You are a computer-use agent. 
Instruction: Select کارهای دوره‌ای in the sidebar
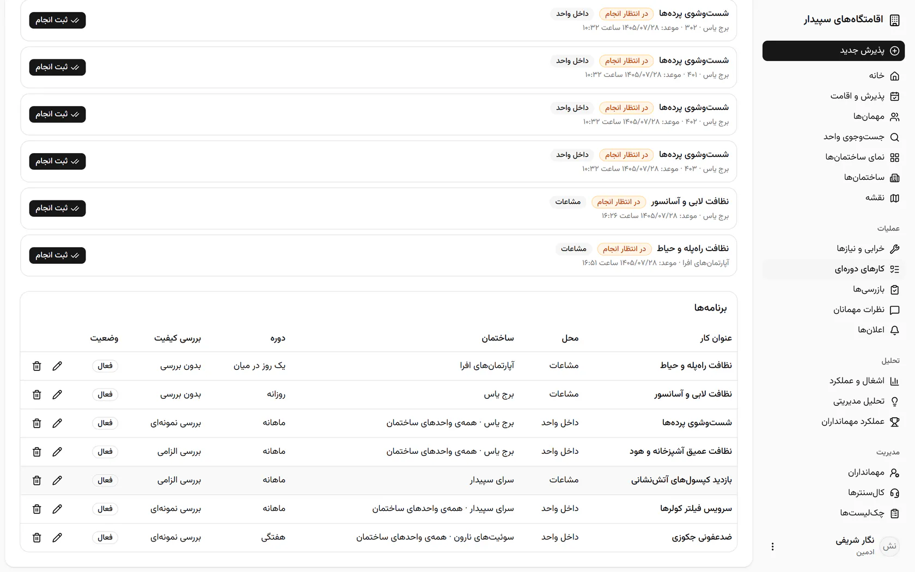(x=833, y=269)
